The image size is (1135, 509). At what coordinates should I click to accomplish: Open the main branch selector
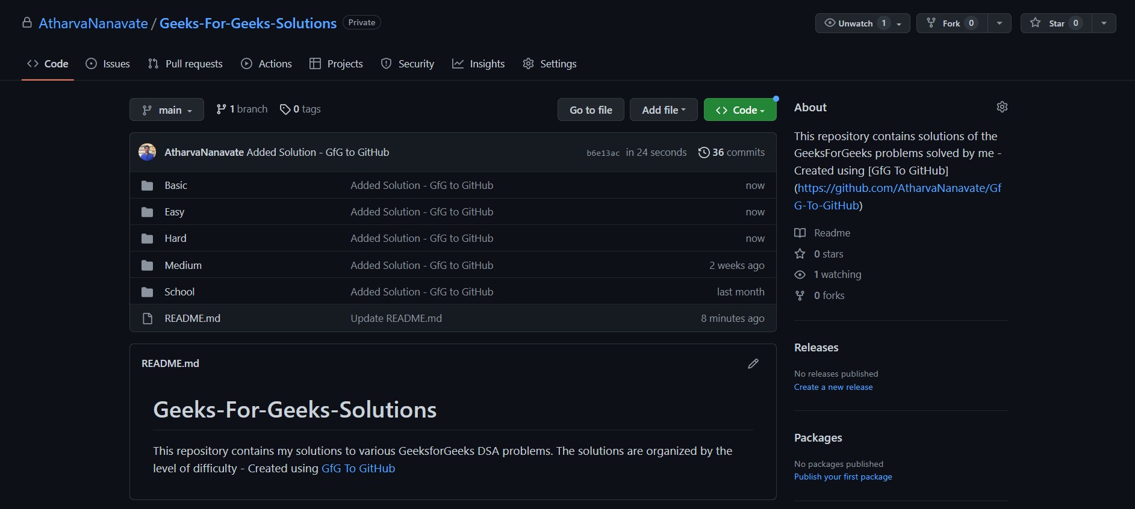tap(167, 110)
